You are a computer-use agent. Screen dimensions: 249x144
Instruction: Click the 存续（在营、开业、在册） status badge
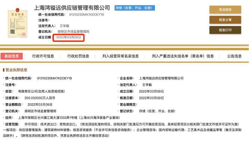click(135, 8)
